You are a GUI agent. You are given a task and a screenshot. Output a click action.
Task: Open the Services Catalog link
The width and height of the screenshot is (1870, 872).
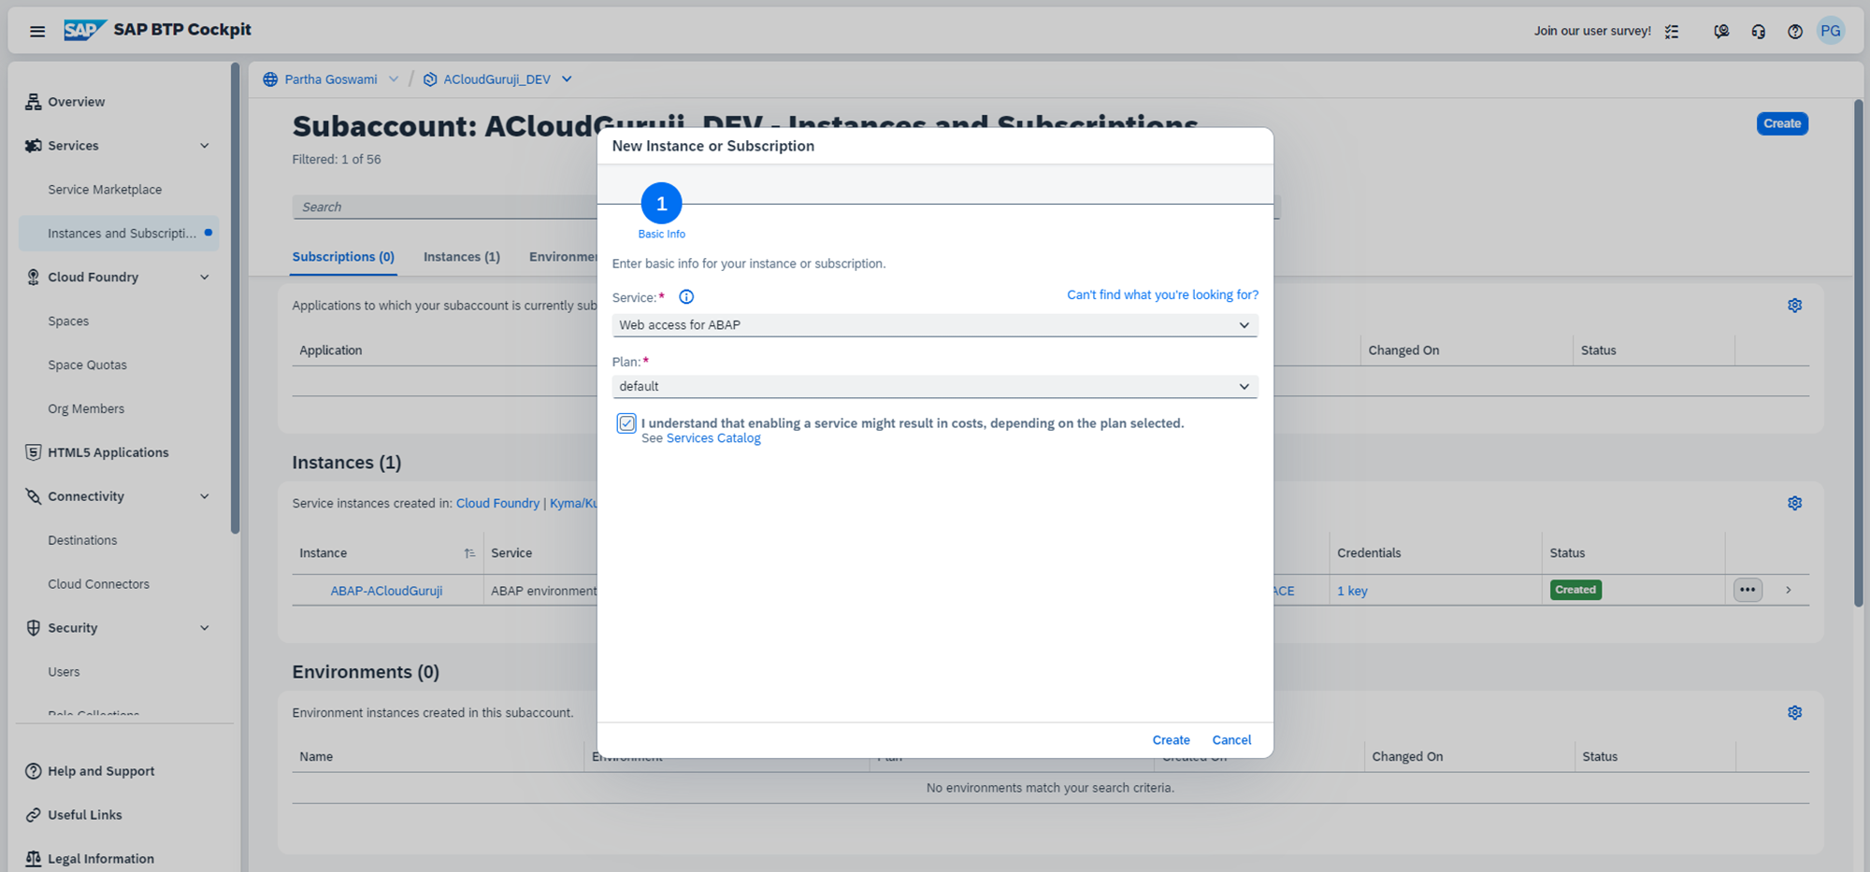(x=712, y=438)
